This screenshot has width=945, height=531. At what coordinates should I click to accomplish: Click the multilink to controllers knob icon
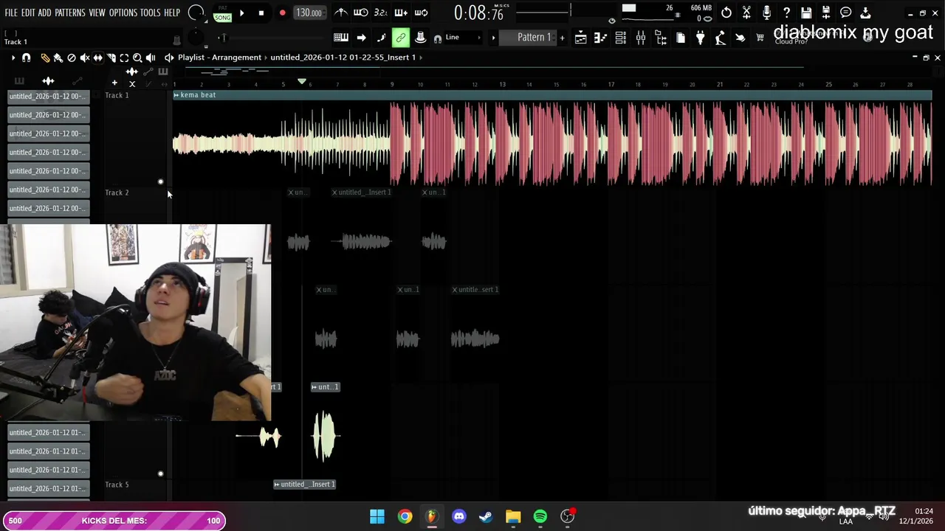point(420,38)
